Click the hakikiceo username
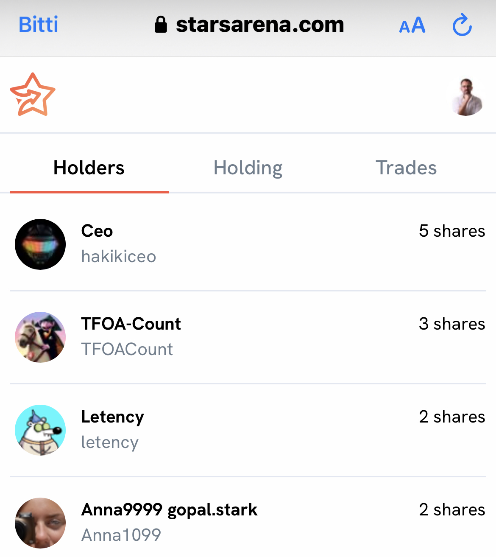This screenshot has width=496, height=557. click(x=119, y=257)
